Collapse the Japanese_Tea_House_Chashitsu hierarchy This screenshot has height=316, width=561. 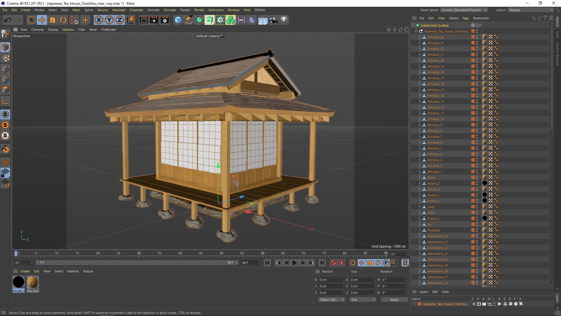pos(416,31)
